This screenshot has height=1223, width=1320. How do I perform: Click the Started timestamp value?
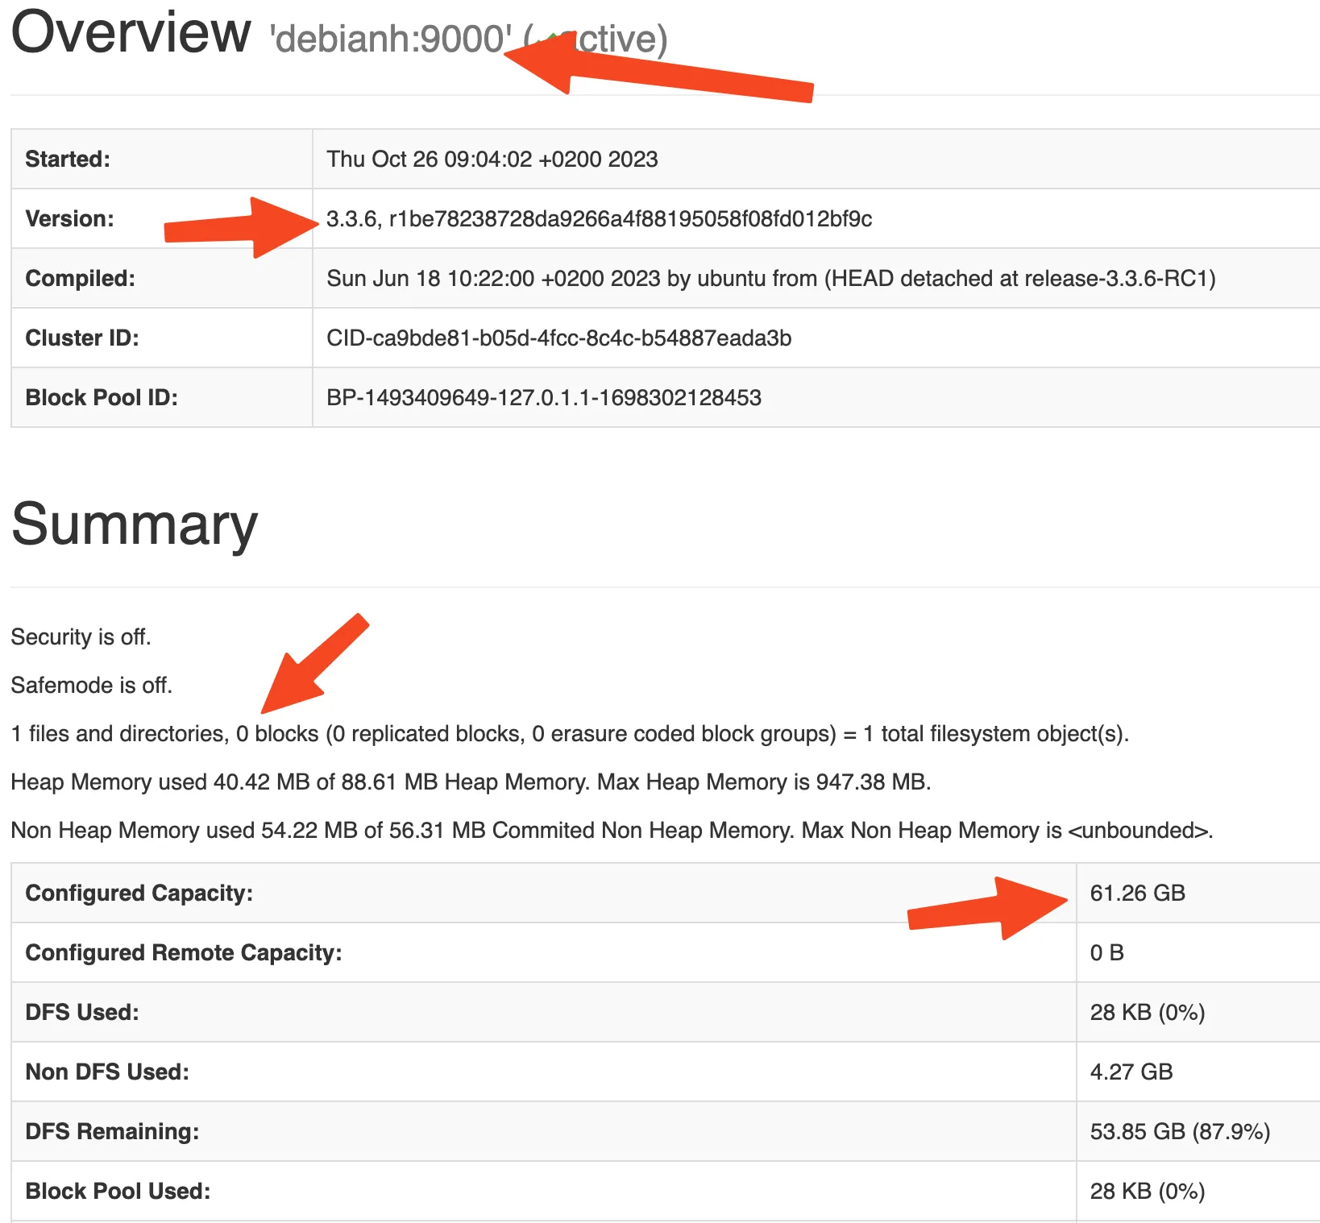coord(492,160)
